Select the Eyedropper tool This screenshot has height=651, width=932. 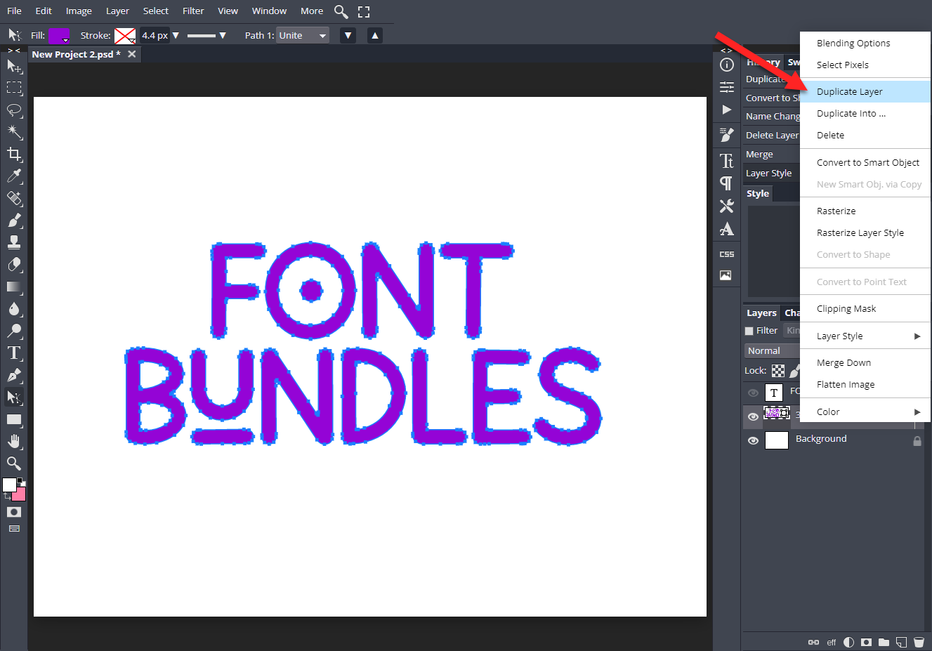[14, 176]
